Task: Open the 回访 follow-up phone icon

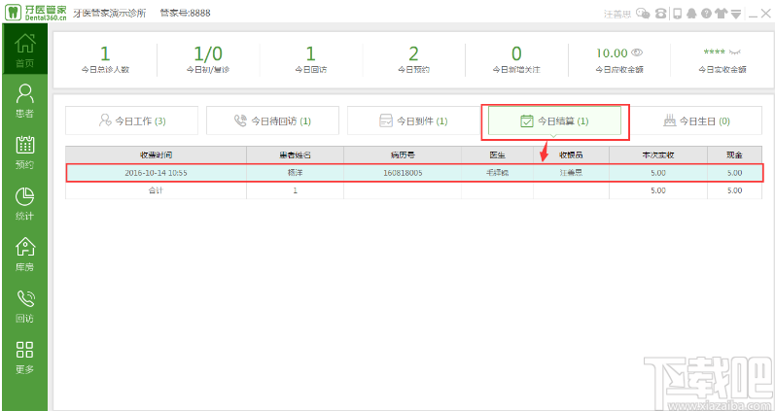Action: pyautogui.click(x=24, y=306)
